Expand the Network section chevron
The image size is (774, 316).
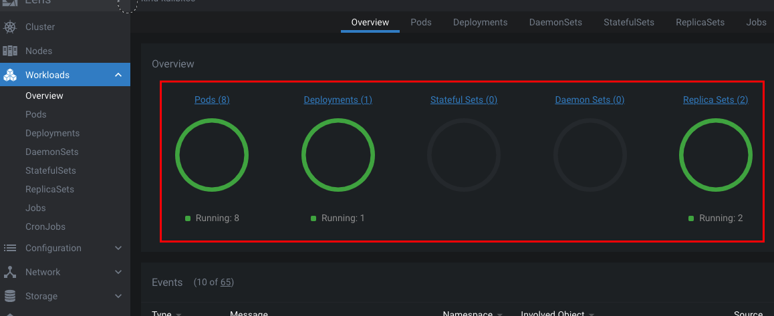tap(118, 272)
